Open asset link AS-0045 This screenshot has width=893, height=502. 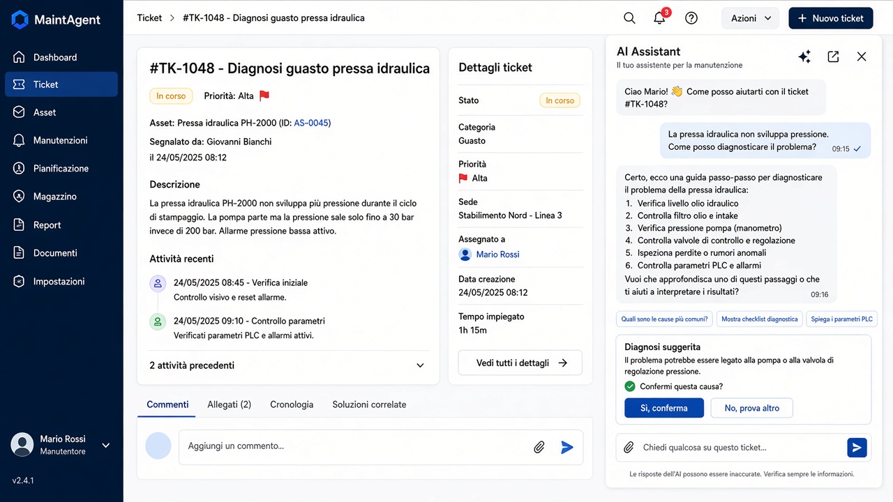pos(310,123)
